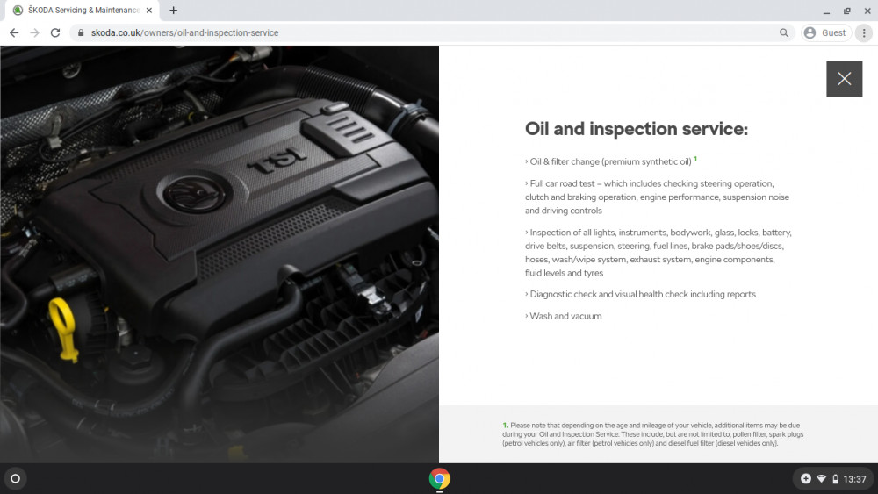Close the ŠKODA Servicing tab
The width and height of the screenshot is (878, 494).
(149, 10)
